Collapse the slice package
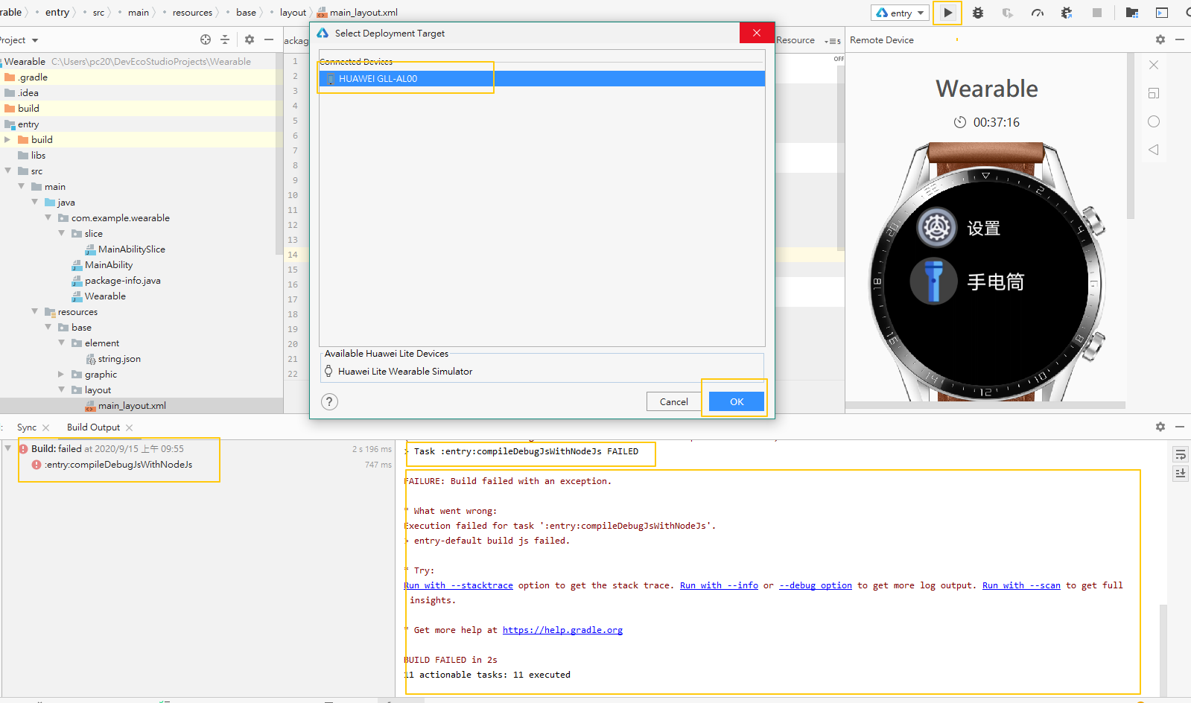The height and width of the screenshot is (703, 1191). 61,233
